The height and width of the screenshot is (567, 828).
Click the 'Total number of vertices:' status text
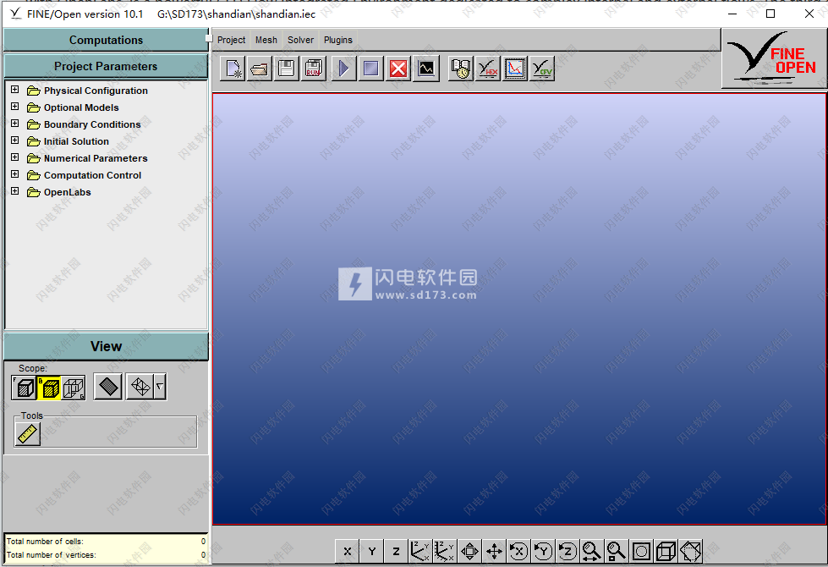(52, 555)
